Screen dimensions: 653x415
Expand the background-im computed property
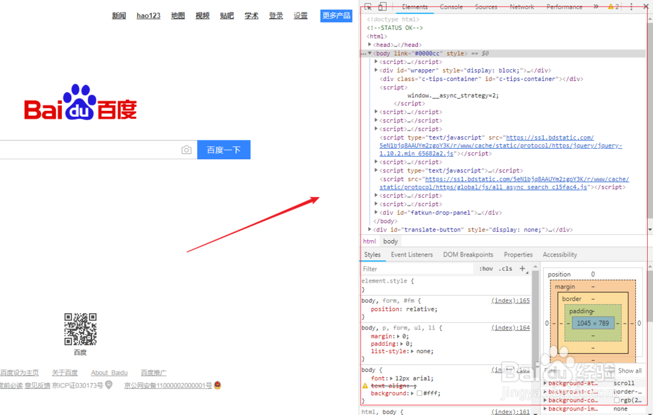tap(545, 408)
